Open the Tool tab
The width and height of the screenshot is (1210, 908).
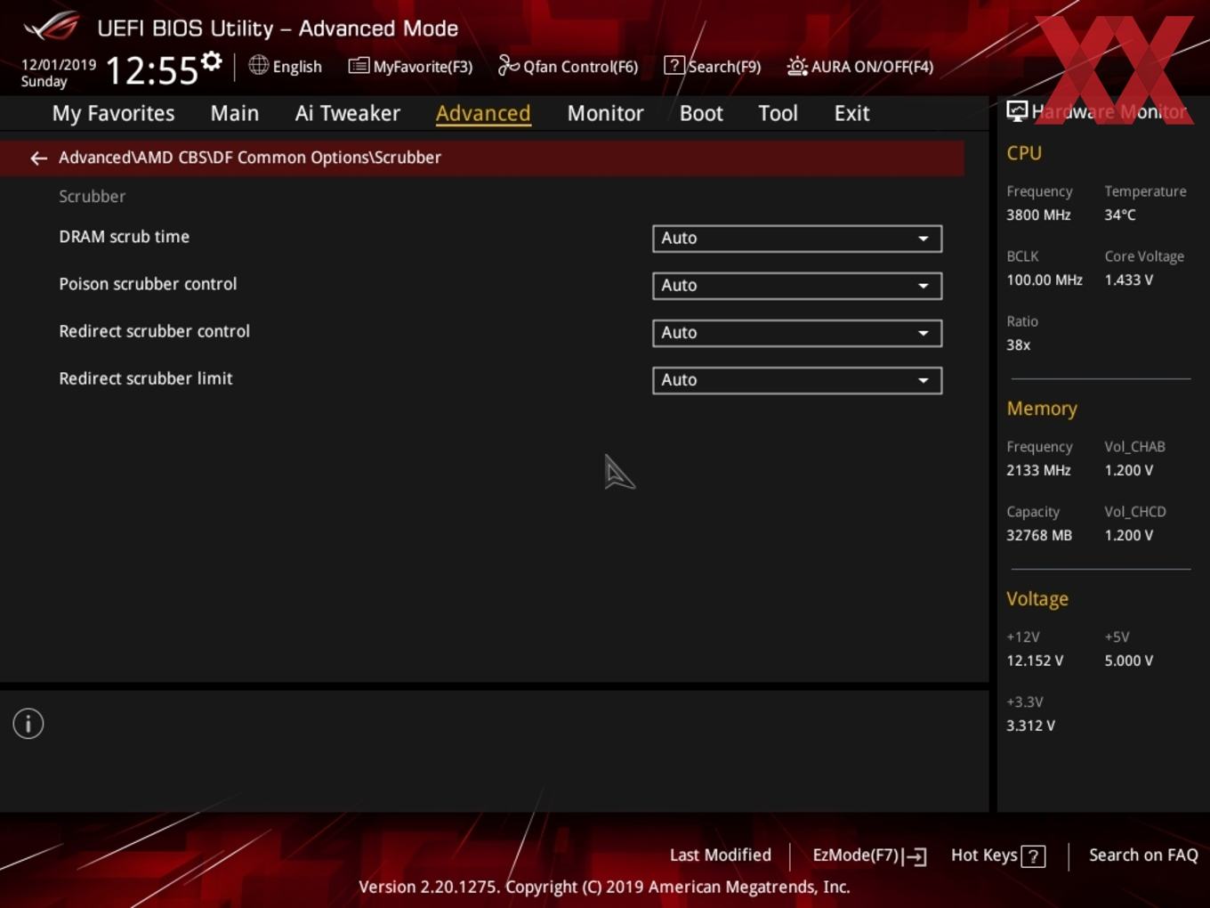pos(778,113)
